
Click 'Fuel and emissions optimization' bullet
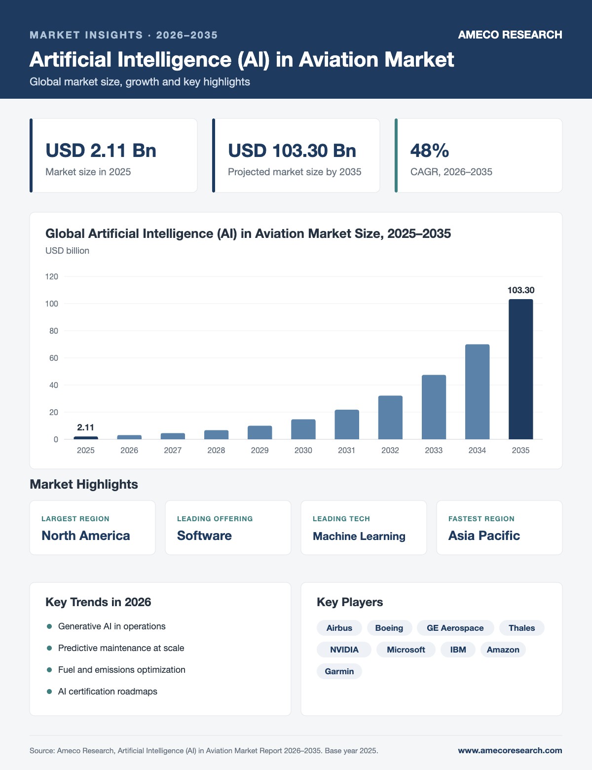[122, 670]
